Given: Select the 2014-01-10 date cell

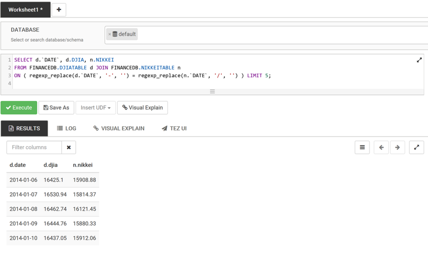Looking at the screenshot, I should tap(23, 238).
